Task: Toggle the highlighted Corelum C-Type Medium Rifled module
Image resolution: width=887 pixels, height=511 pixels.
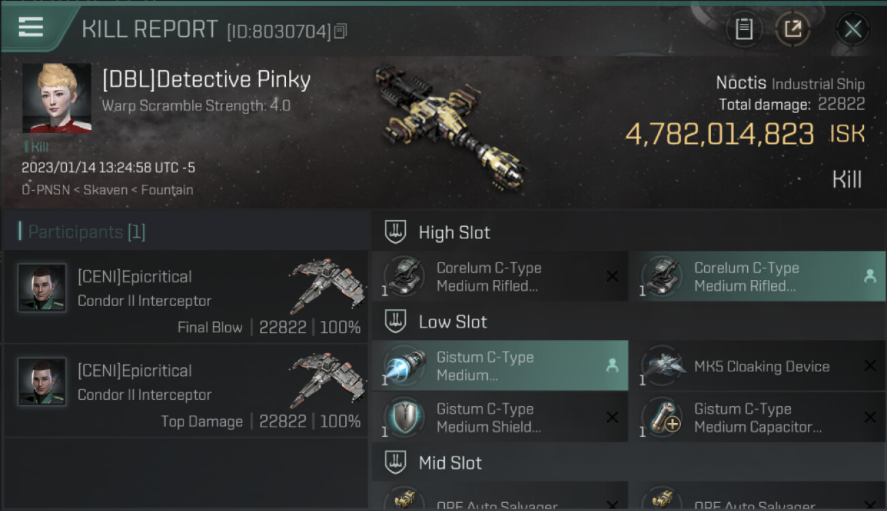Action: tap(757, 277)
